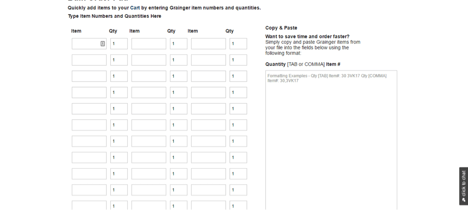
Task: Focus the Copy & Paste text area
Action: (331, 140)
